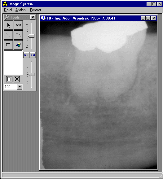Choose the curved arc drawing tool
The height and width of the screenshot is (179, 163).
coord(18,35)
